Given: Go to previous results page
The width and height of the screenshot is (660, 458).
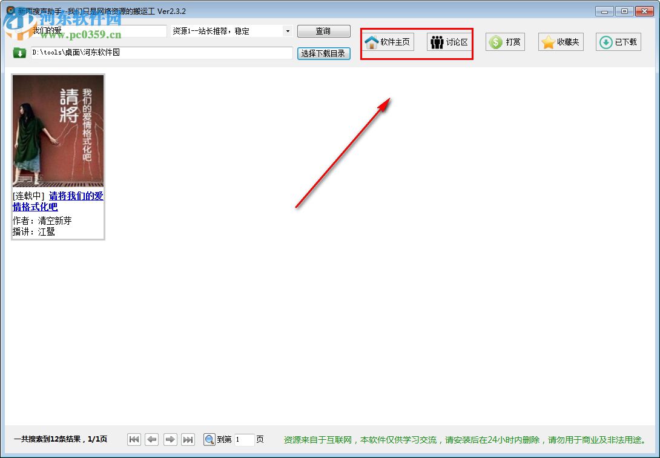Looking at the screenshot, I should point(152,439).
